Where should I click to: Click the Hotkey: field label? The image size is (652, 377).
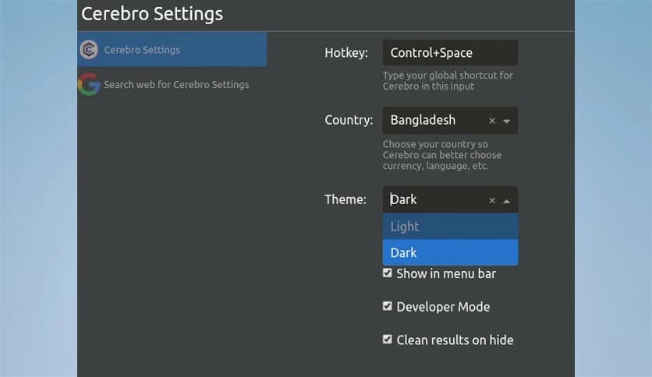click(345, 53)
